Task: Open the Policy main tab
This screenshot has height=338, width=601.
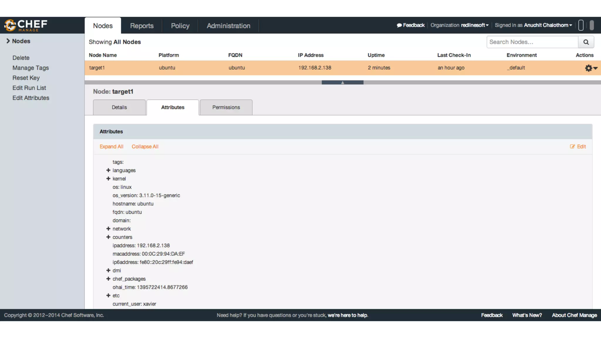Action: (180, 26)
